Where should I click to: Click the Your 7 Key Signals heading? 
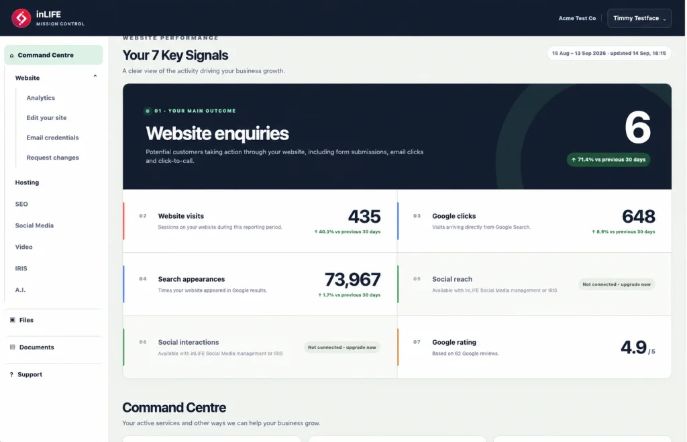(x=175, y=55)
